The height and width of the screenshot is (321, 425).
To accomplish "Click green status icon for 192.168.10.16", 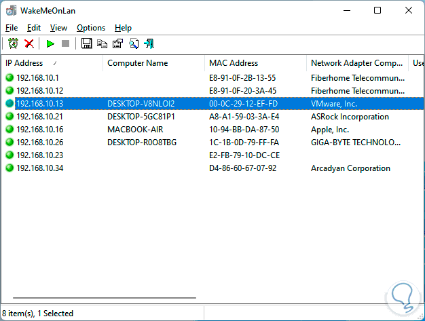I will tap(10, 129).
